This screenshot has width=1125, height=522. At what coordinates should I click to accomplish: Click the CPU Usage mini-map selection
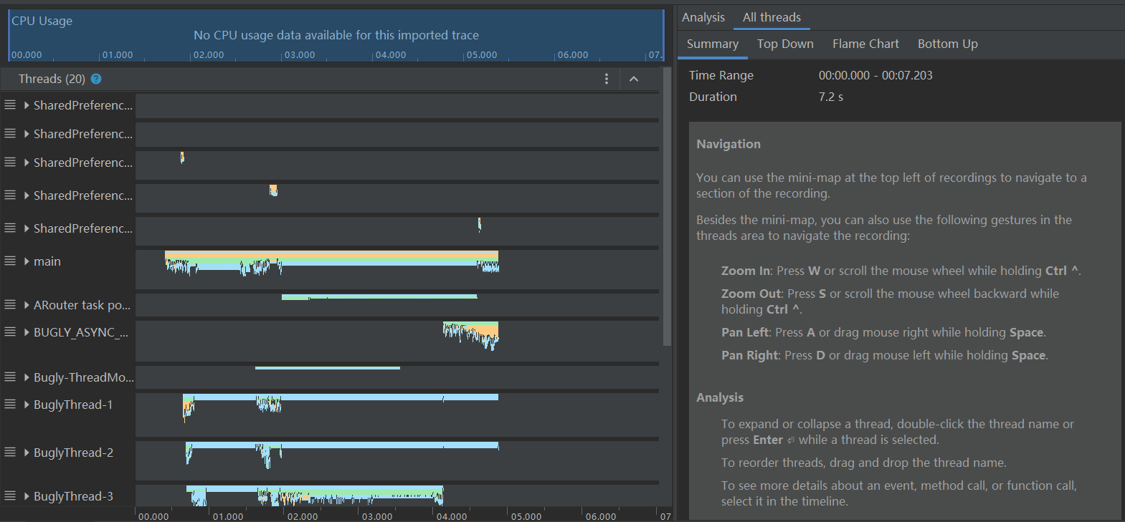(x=336, y=35)
